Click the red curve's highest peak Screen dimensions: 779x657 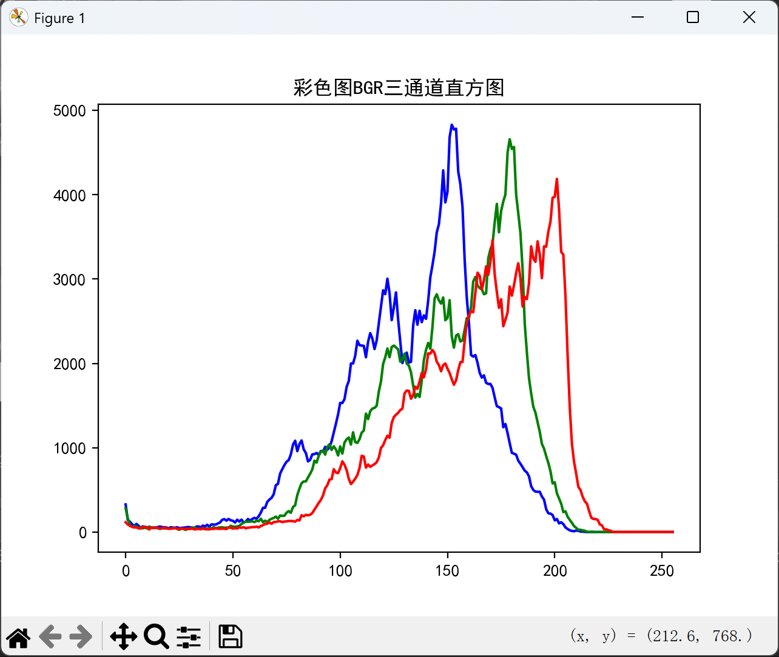(556, 179)
